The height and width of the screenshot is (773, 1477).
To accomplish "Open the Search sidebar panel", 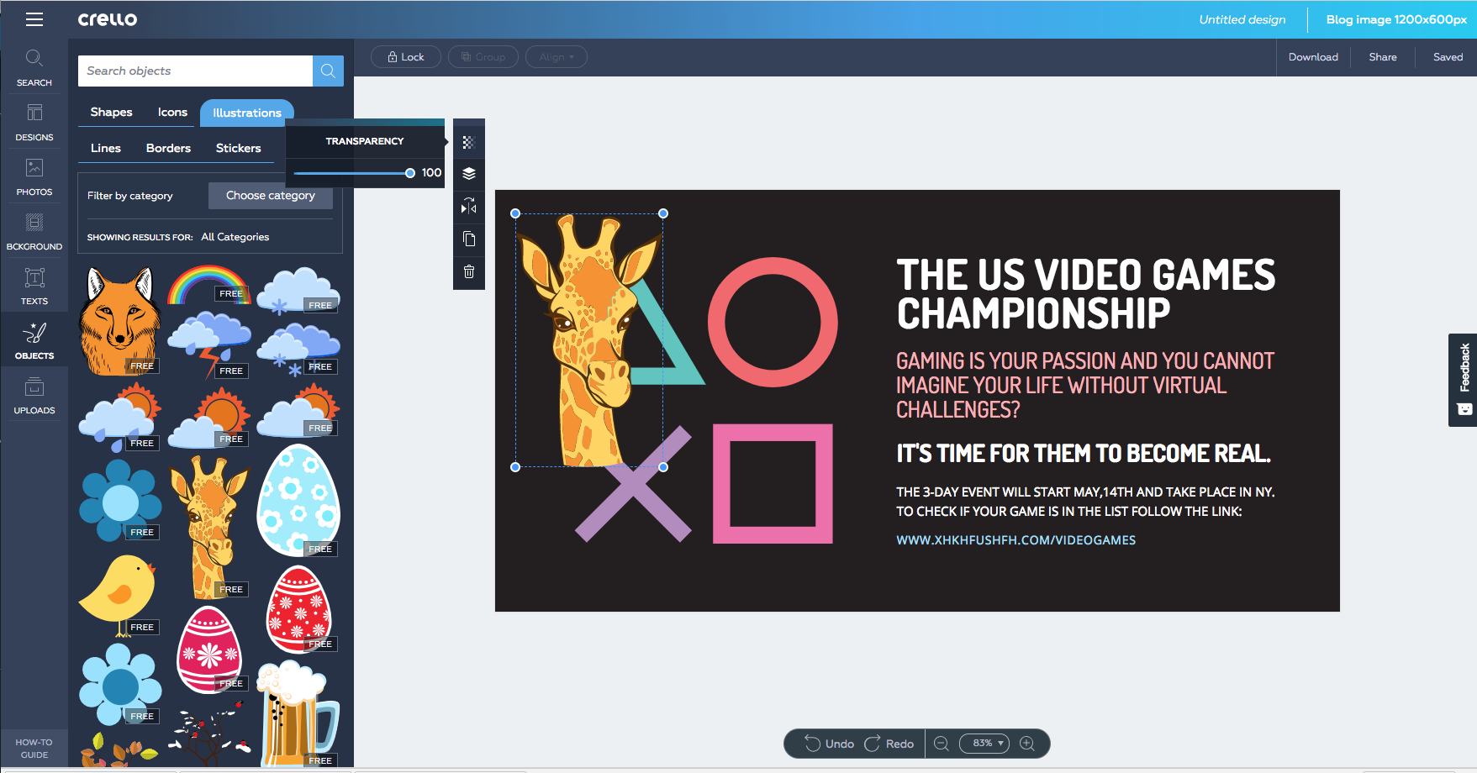I will pyautogui.click(x=34, y=68).
